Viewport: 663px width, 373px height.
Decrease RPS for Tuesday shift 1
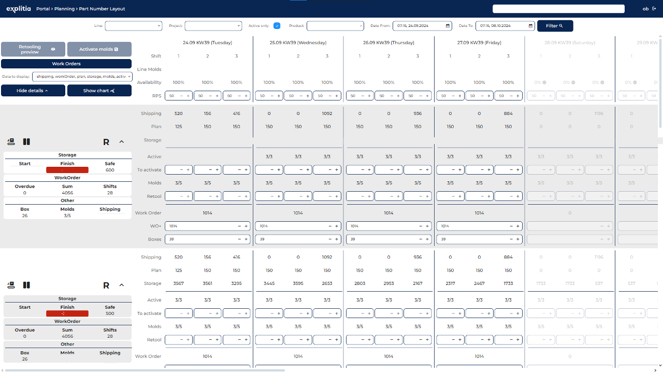click(181, 96)
